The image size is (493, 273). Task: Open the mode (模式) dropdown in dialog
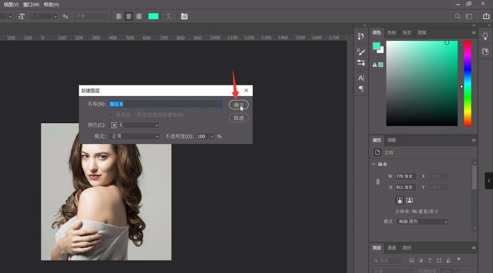134,136
